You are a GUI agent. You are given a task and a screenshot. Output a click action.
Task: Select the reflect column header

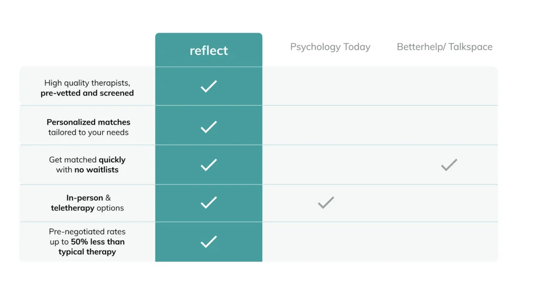click(x=208, y=51)
